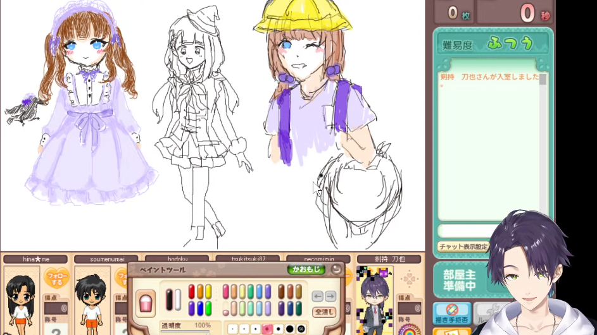Open the かおもじ emoticon panel

pos(306,269)
